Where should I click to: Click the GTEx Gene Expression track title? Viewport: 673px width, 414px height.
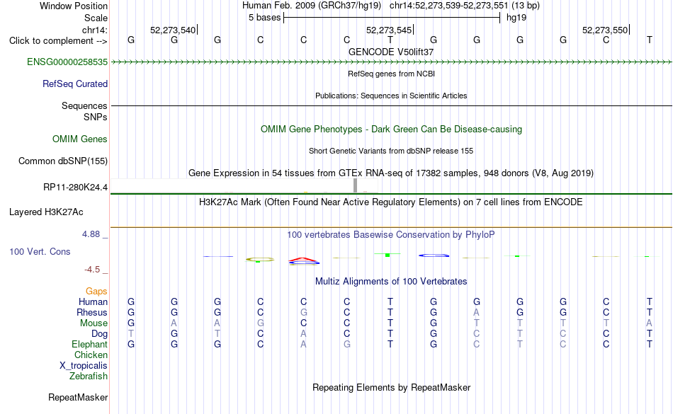pos(391,173)
